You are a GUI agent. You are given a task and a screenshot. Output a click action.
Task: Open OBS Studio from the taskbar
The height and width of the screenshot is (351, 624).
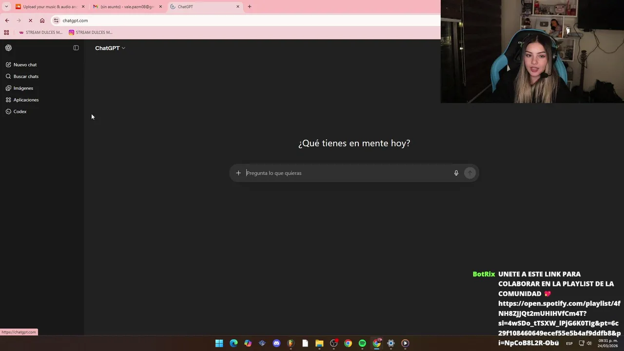click(x=333, y=343)
